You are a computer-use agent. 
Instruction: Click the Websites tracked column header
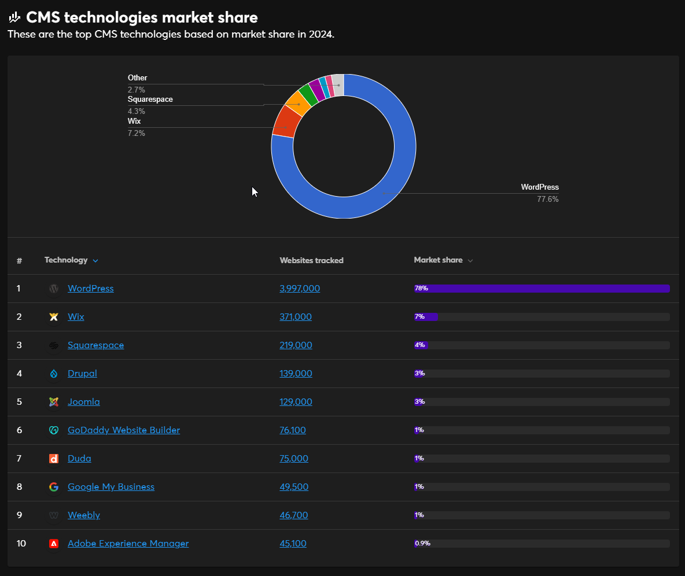(x=311, y=261)
